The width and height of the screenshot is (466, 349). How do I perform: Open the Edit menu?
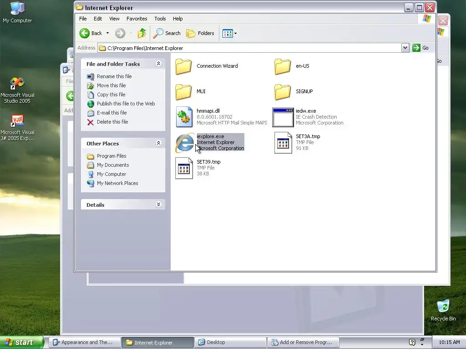coord(98,19)
